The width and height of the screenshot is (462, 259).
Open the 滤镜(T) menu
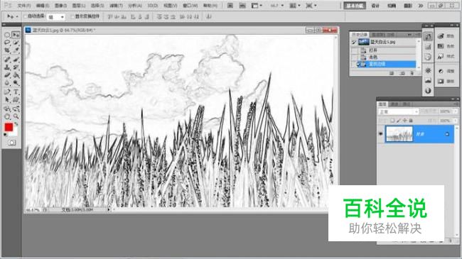pyautogui.click(x=116, y=6)
